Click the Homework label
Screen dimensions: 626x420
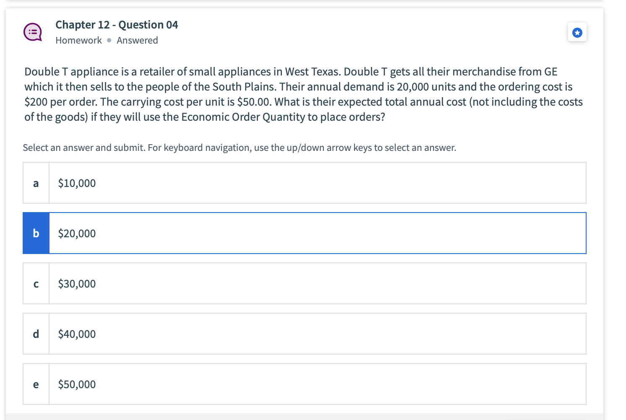pos(78,40)
